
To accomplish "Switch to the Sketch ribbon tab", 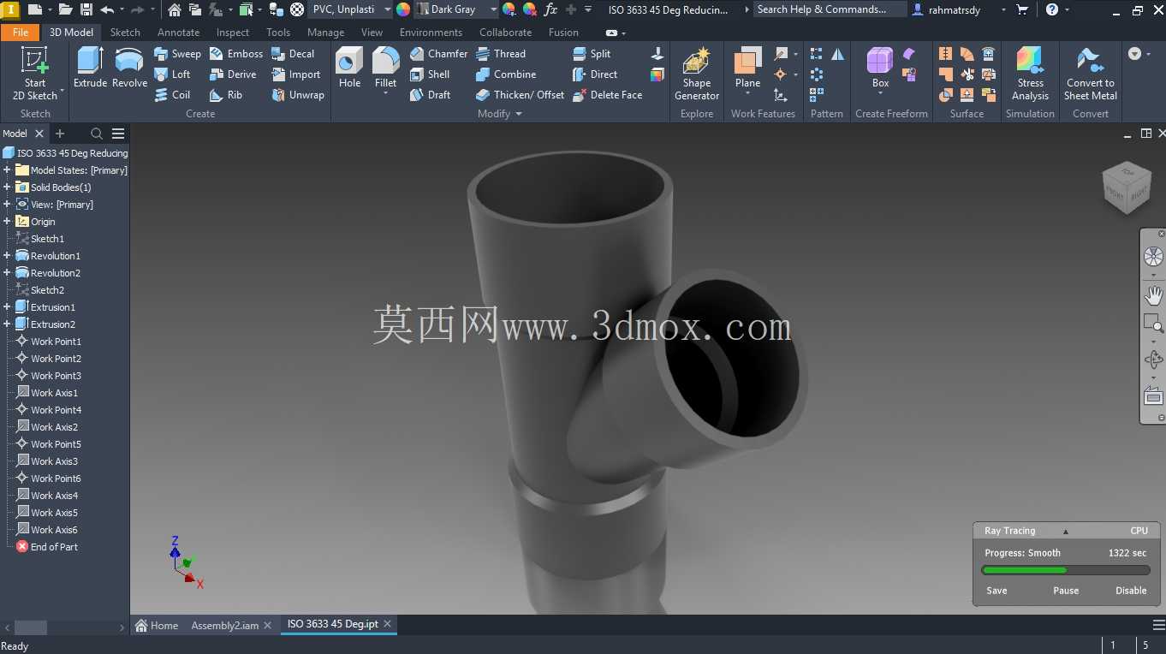I will click(125, 33).
